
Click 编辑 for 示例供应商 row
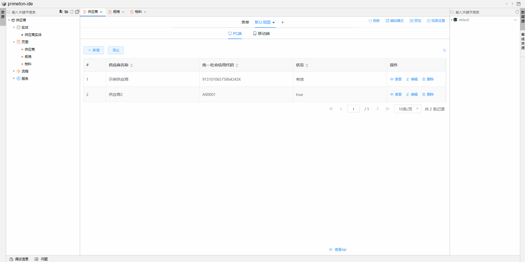coord(412,79)
